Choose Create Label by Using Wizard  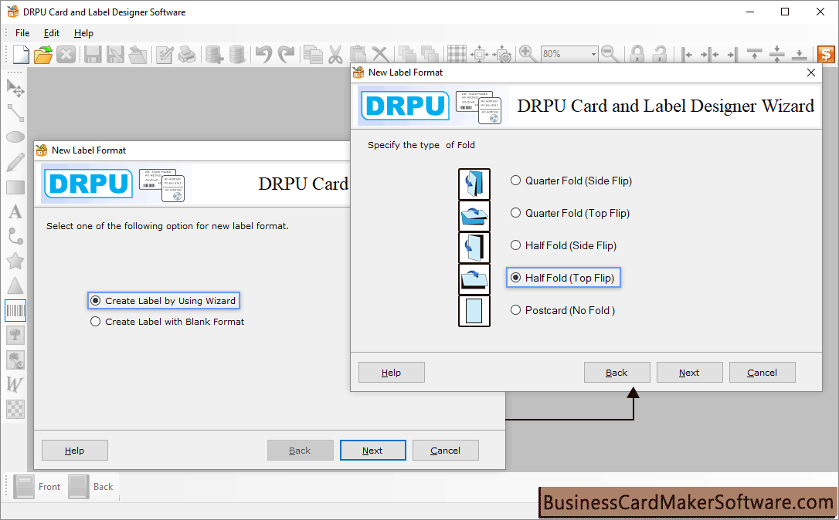pos(164,301)
